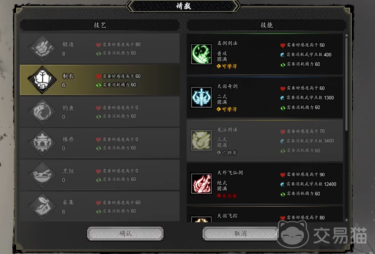
Task: Select the 烹饪 cooking bowl icon
Action: tap(43, 175)
